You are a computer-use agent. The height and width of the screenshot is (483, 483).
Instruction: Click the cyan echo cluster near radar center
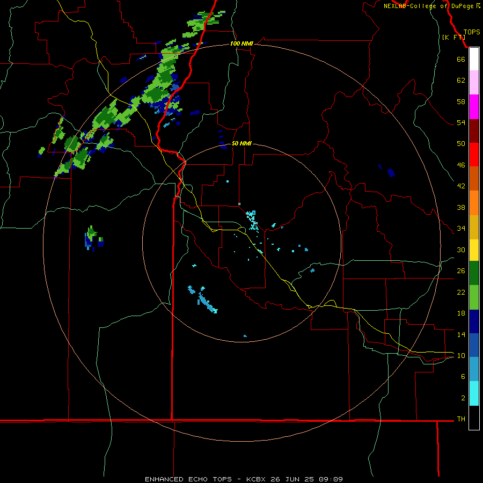point(252,220)
